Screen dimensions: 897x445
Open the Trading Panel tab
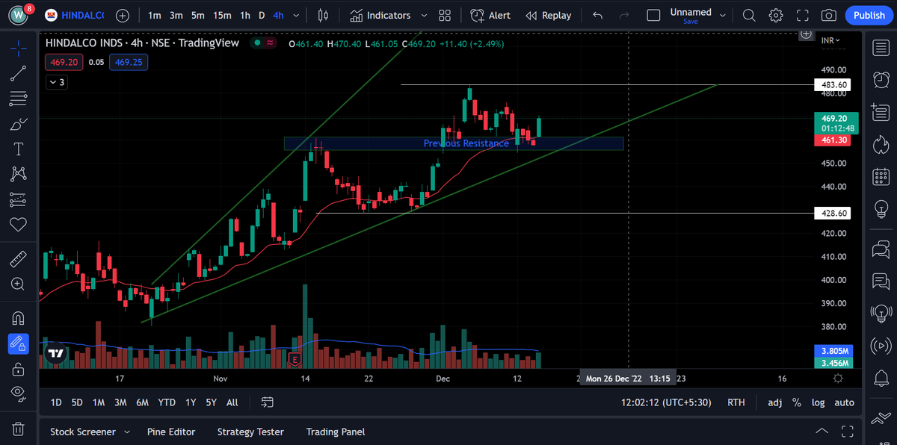pyautogui.click(x=336, y=432)
